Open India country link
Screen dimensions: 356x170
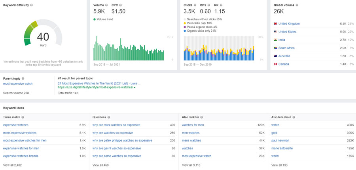pyautogui.click(x=282, y=40)
